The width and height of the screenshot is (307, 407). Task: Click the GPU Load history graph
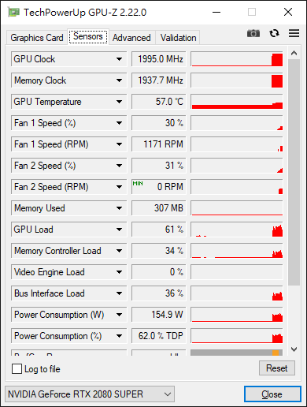pos(237,230)
